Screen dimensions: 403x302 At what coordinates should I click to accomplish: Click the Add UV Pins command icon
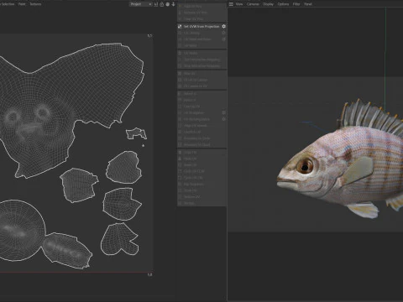pos(180,6)
